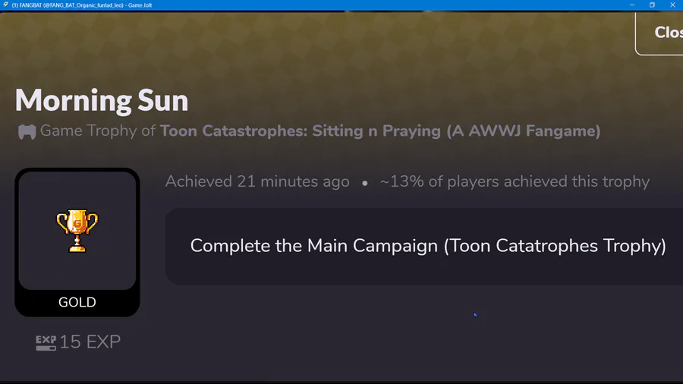Screen dimensions: 683x384
Task: Click the EXP badge icon
Action: [x=46, y=343]
